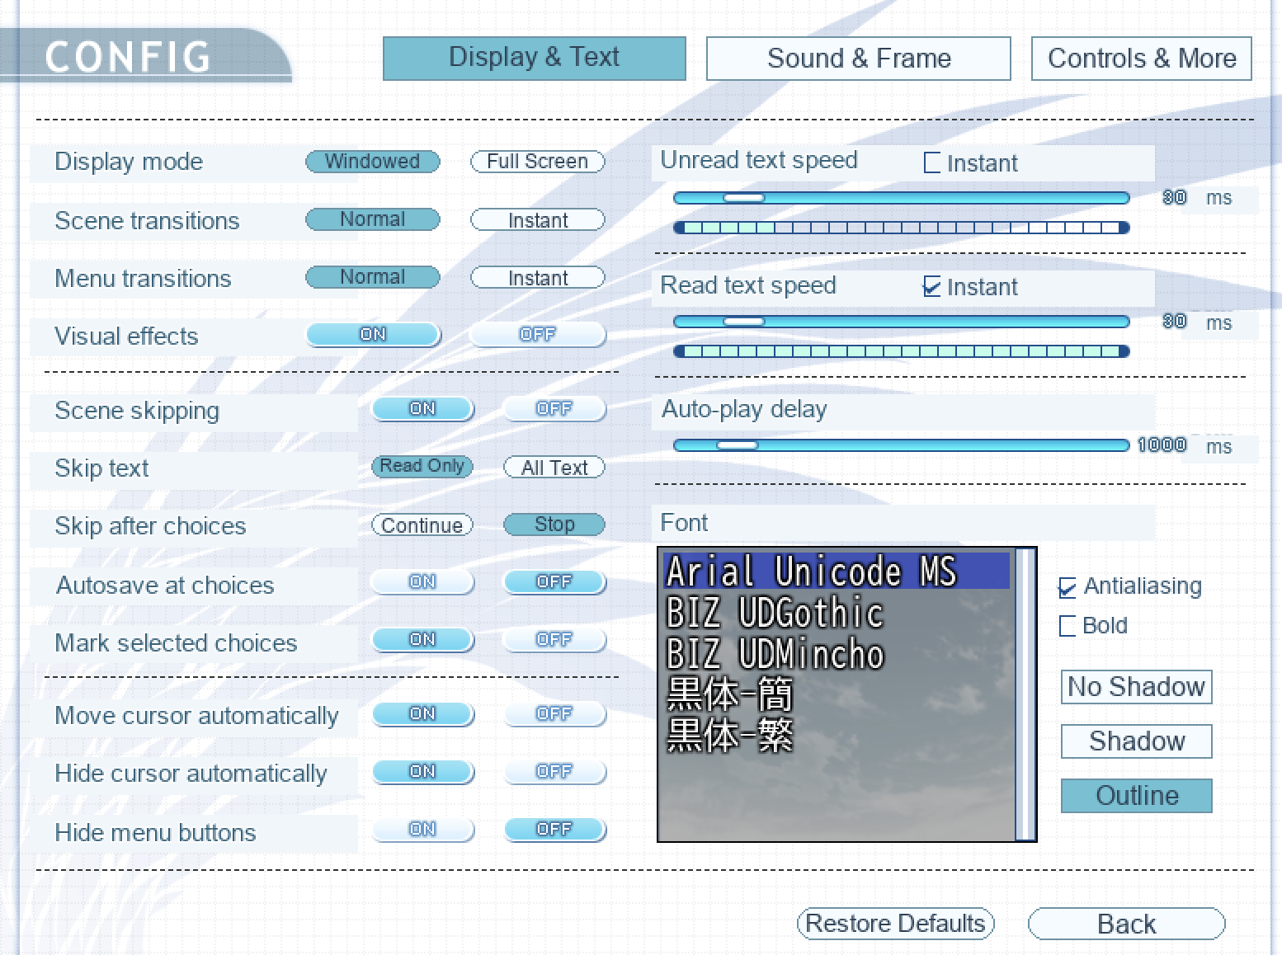Set Scene transitions to Instant
1282x955 pixels.
(537, 220)
